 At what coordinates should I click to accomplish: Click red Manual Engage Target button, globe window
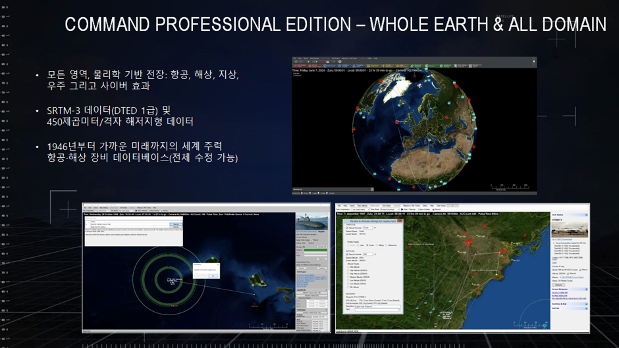click(x=315, y=66)
